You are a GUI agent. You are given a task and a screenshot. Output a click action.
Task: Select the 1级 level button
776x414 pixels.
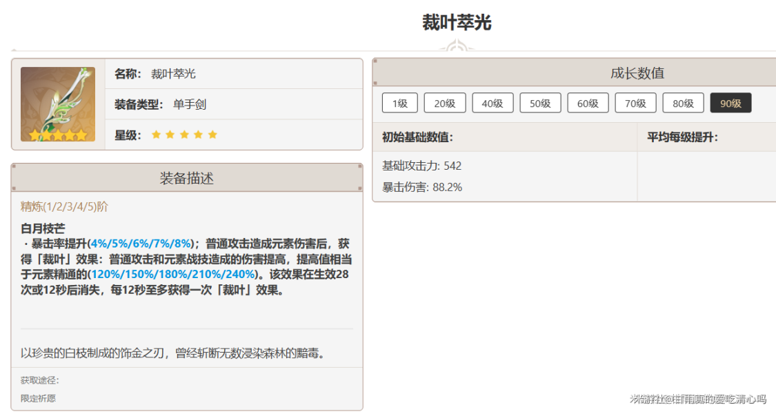click(x=399, y=103)
